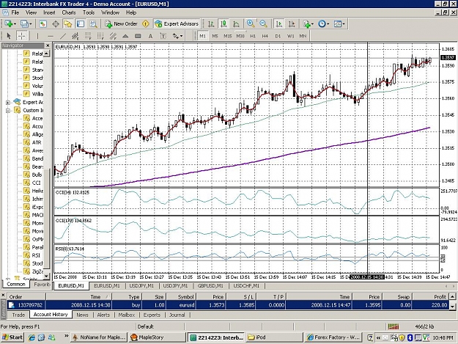Select the text label tool

tap(163, 36)
